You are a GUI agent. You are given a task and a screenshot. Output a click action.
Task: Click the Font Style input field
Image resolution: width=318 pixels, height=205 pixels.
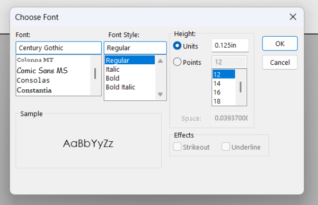(x=135, y=48)
